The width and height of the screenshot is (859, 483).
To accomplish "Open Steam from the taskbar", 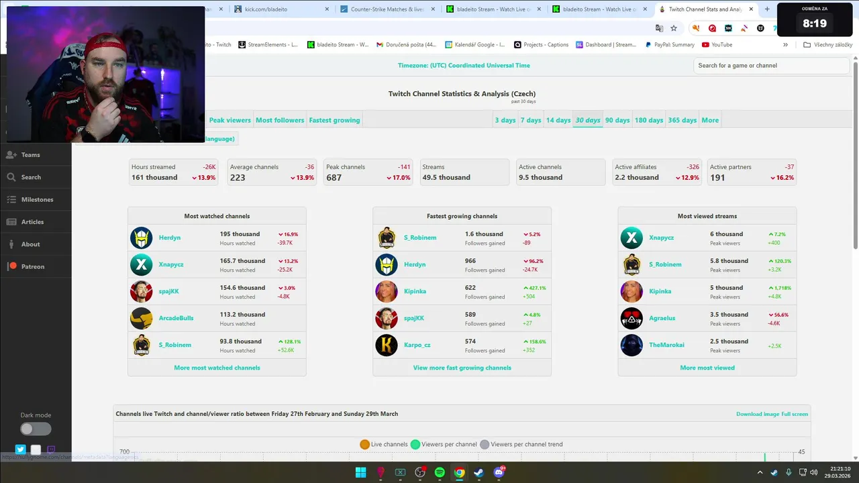I will point(478,472).
